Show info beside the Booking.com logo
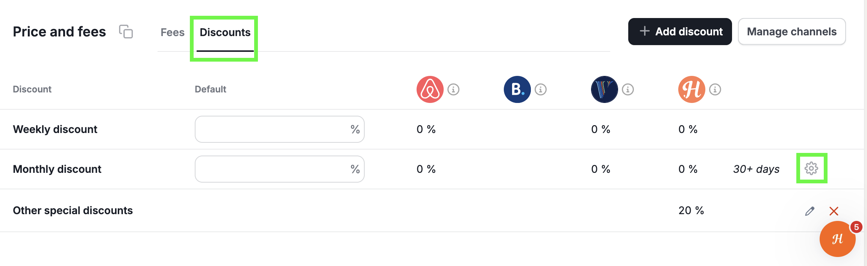This screenshot has width=867, height=266. coord(541,89)
